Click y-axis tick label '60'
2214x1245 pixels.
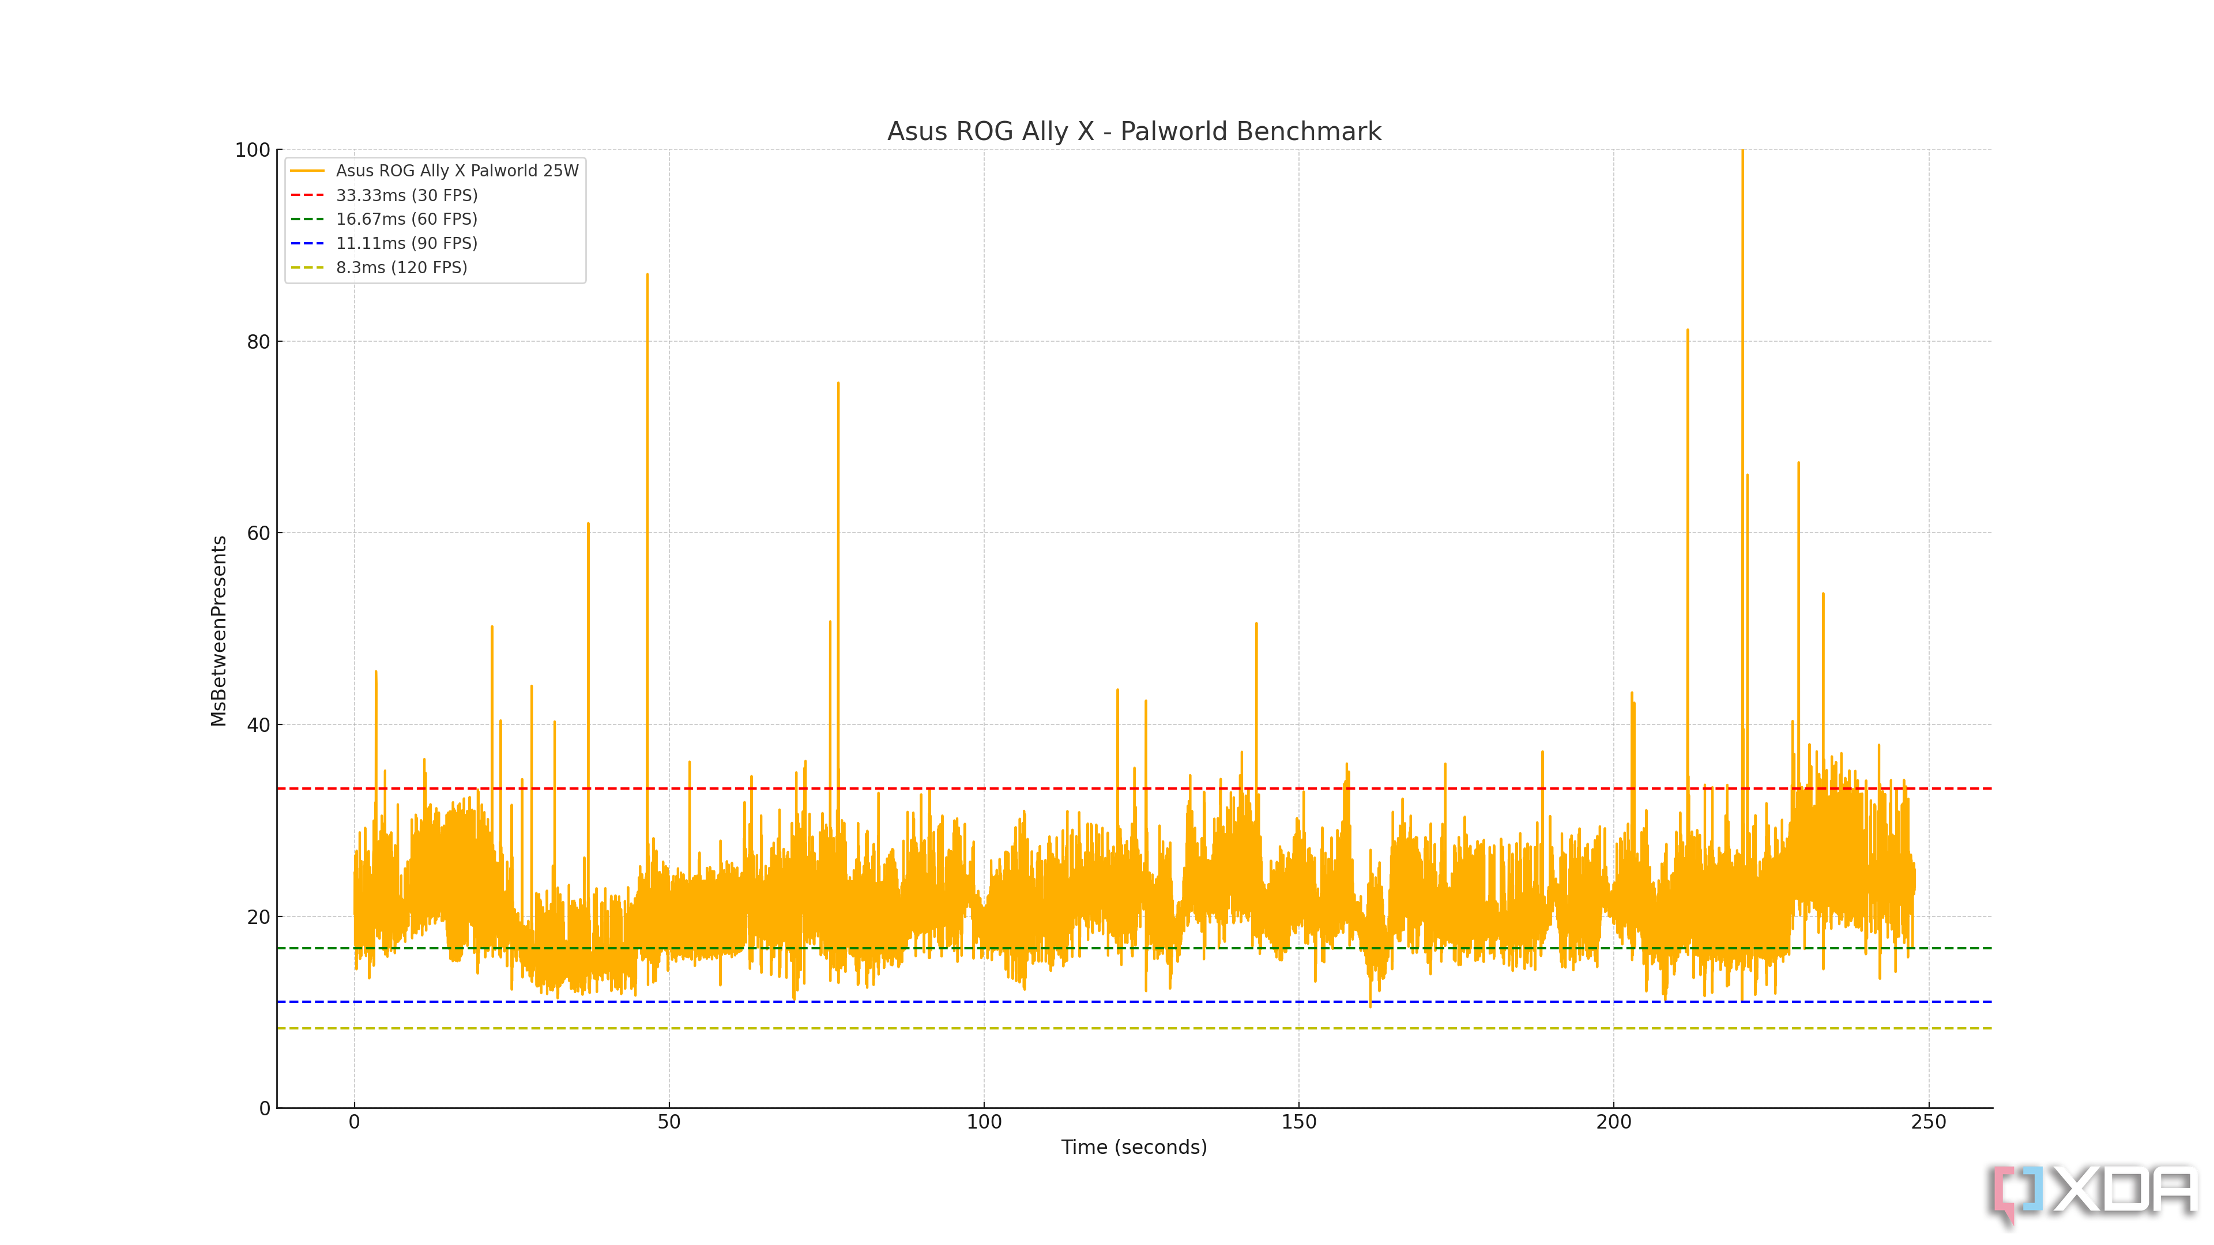click(259, 534)
